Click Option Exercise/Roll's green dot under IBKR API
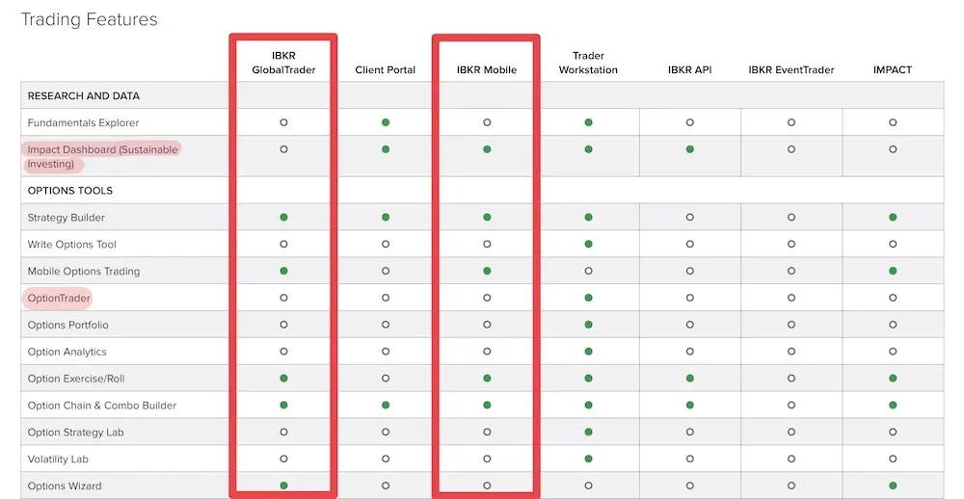 coord(690,379)
